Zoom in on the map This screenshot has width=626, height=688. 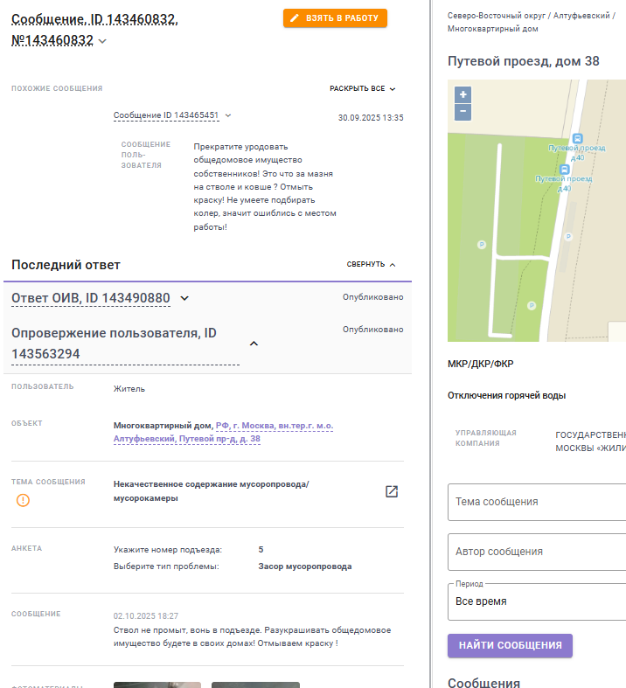tap(463, 94)
